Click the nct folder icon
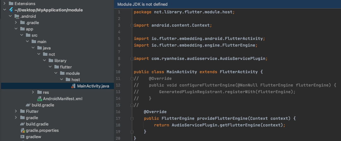 point(45,54)
